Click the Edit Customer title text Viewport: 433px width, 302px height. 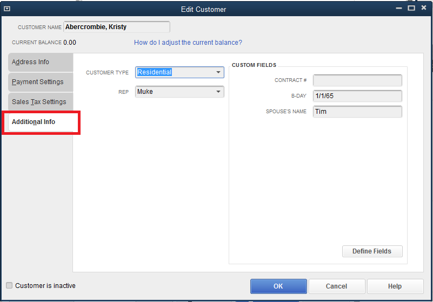[x=203, y=9]
